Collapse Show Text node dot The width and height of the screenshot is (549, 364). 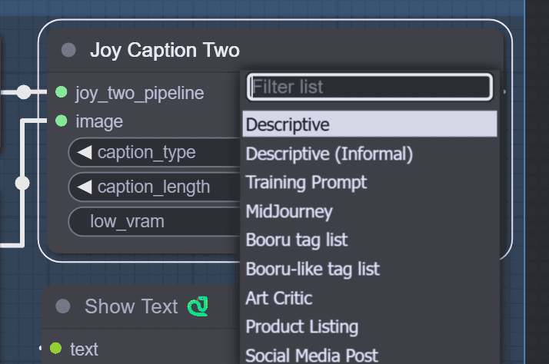click(x=63, y=306)
